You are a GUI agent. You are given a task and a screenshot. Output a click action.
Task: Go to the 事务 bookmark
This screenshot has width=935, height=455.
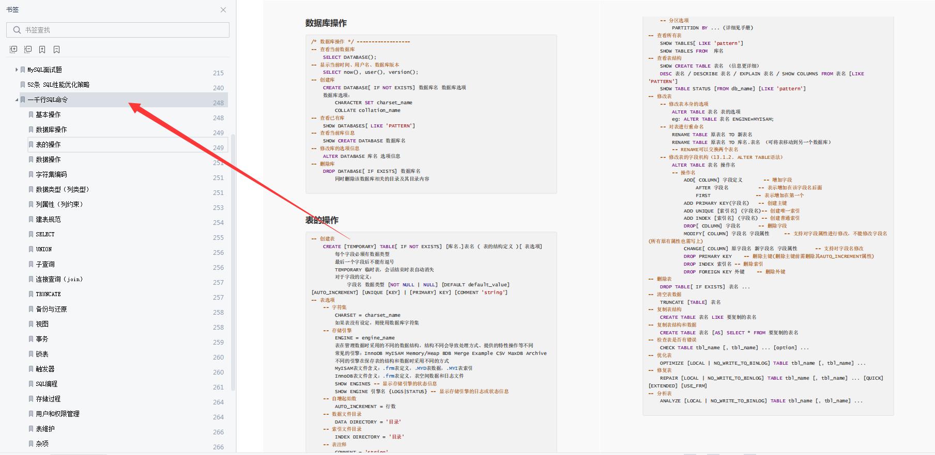click(x=42, y=339)
